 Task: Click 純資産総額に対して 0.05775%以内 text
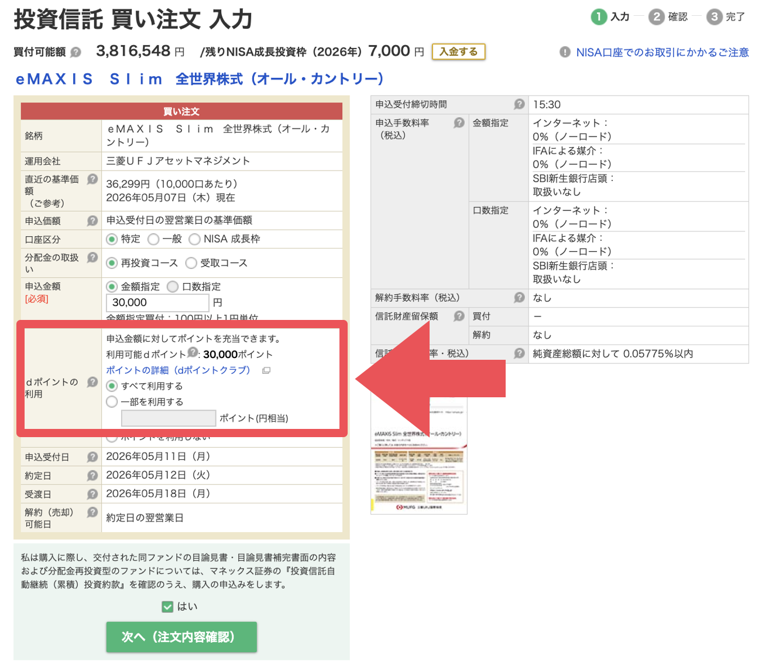(613, 354)
